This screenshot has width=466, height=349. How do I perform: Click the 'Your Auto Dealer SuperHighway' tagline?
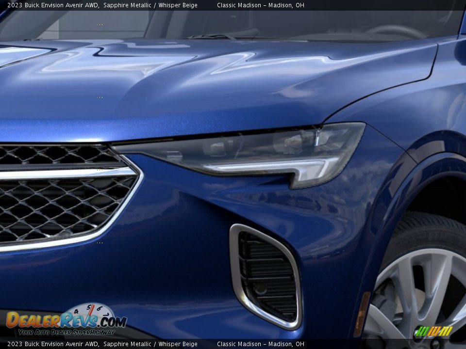point(67,333)
